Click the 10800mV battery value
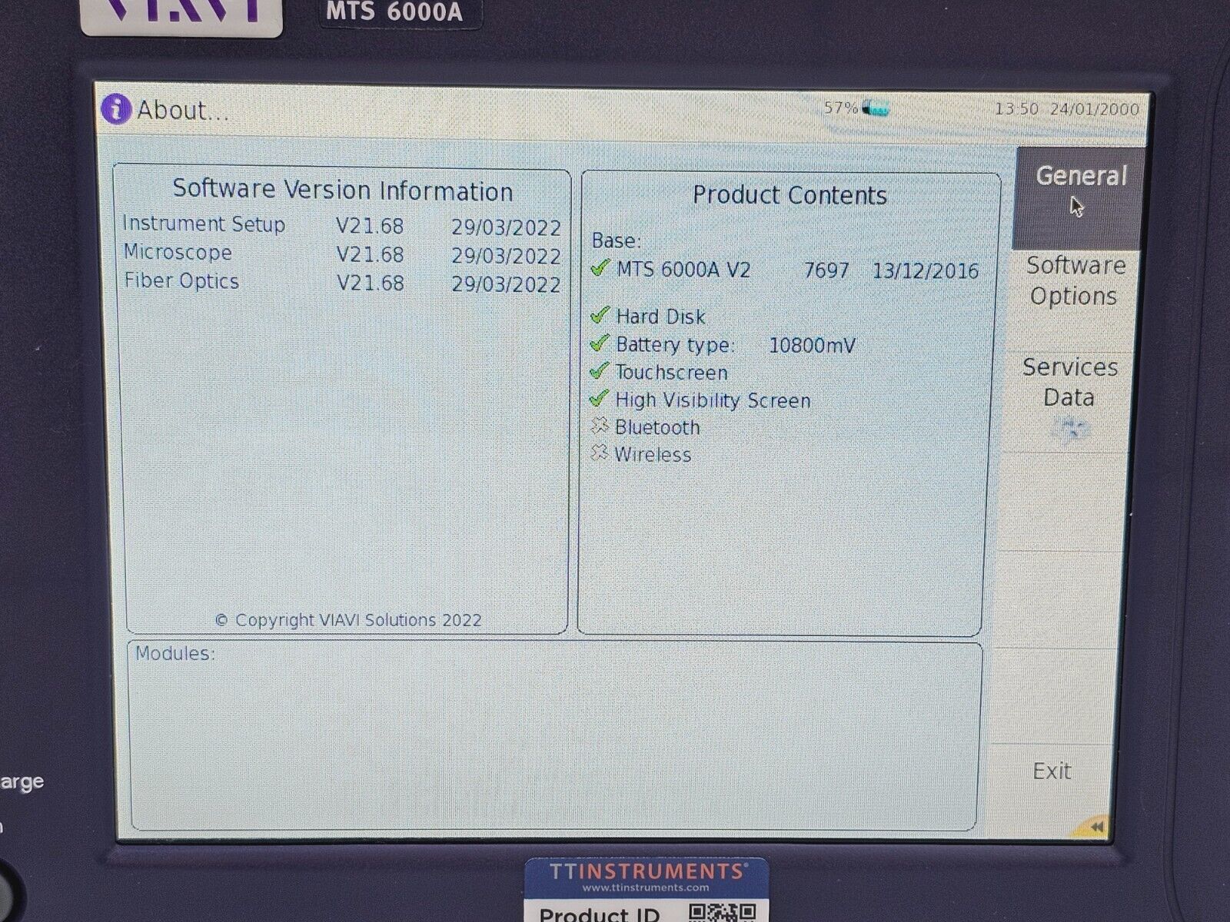Viewport: 1230px width, 922px height. [x=812, y=346]
